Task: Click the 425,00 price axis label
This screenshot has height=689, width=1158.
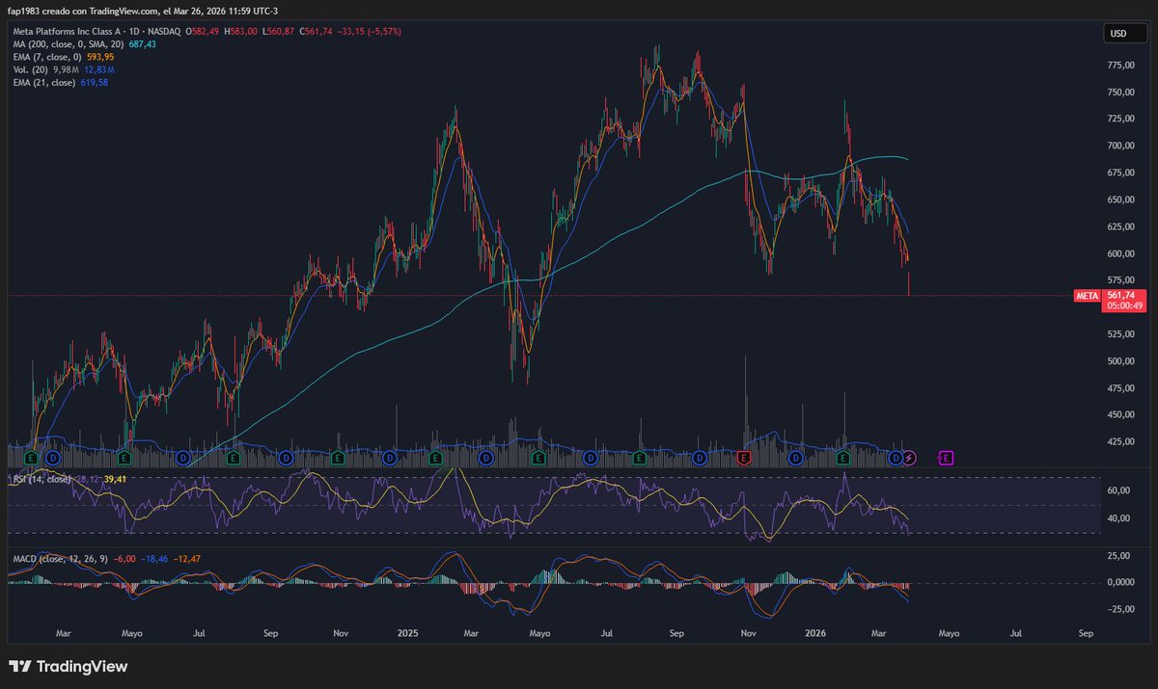Action: point(1120,441)
